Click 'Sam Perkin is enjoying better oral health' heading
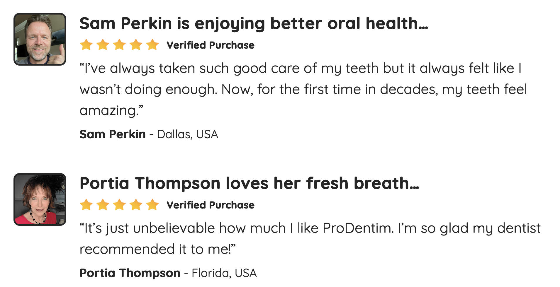Viewport: 560px width, 287px height. point(254,23)
